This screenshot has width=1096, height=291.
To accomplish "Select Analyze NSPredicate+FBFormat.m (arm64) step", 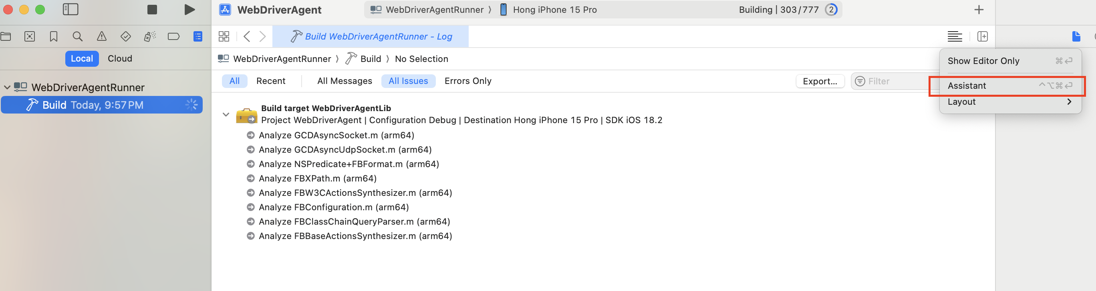I will 349,164.
